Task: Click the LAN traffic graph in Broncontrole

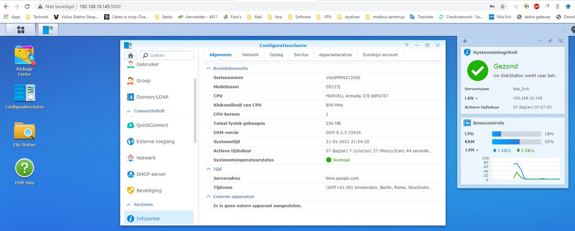Action: (x=526, y=169)
